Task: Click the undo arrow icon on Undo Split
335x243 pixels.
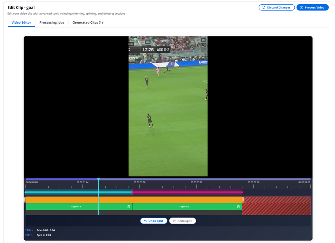Action: [x=145, y=221]
